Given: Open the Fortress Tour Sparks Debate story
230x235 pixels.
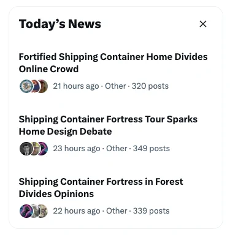Looking at the screenshot, I should point(108,125).
